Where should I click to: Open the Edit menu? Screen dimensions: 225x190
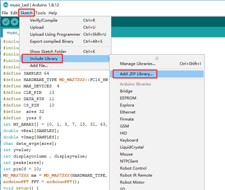[14, 13]
